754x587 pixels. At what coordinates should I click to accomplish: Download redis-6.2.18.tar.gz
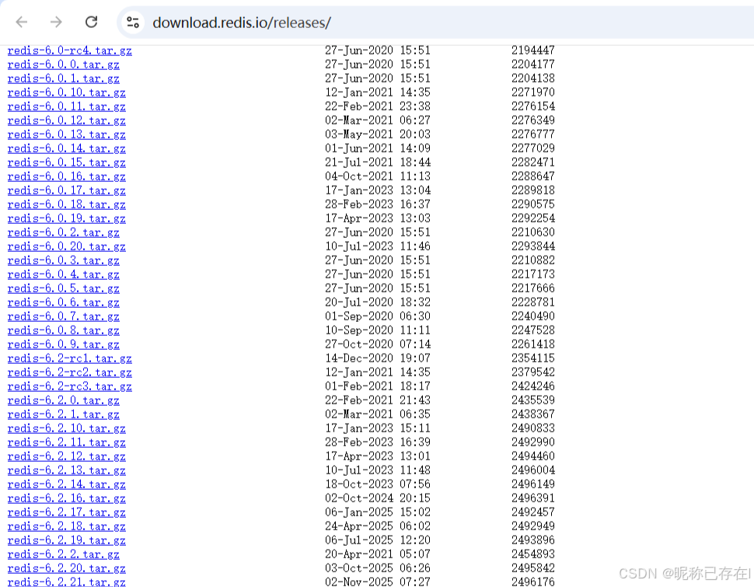point(66,526)
